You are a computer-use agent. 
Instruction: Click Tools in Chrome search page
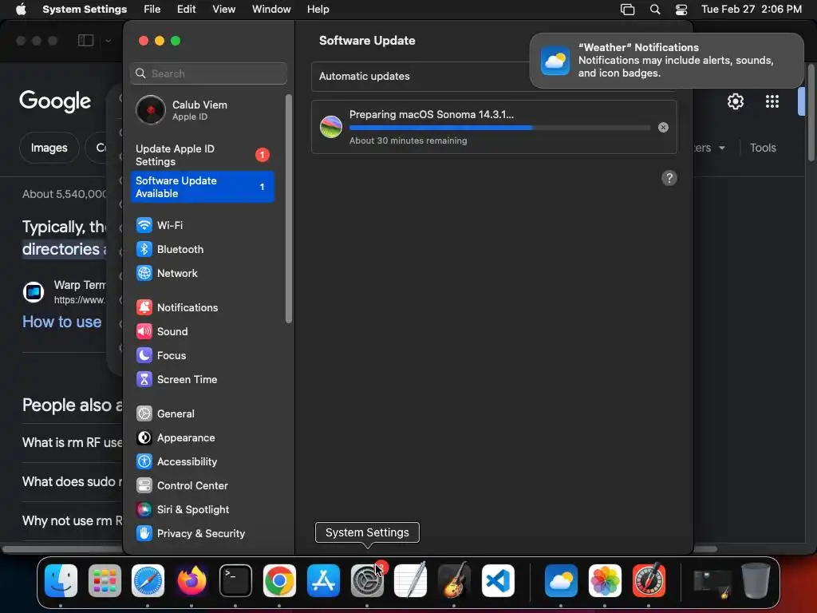(x=763, y=148)
